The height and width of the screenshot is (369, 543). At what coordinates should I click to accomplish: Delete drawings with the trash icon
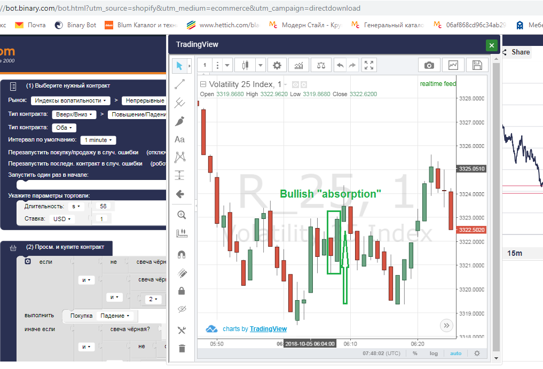click(182, 348)
